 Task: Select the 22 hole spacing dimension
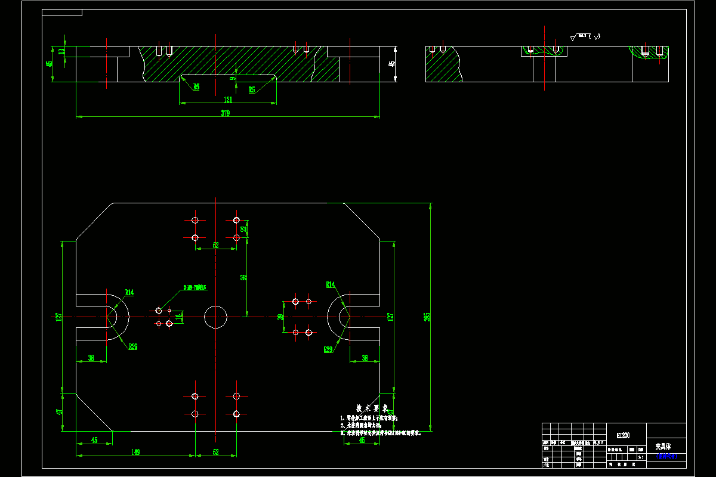click(x=243, y=229)
